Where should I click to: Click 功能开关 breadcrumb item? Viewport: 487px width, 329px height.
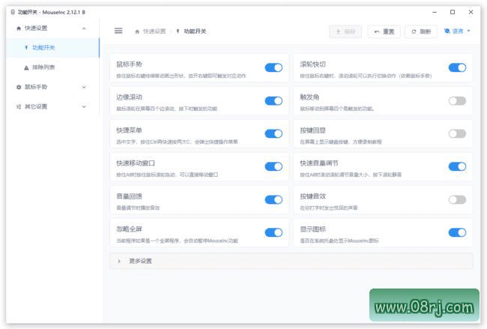click(x=195, y=31)
